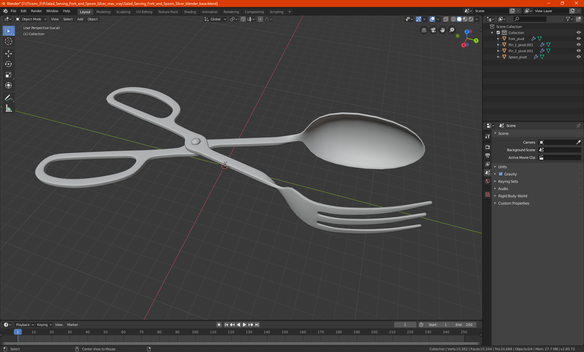
Task: Open the World properties tab icon
Action: tap(488, 181)
